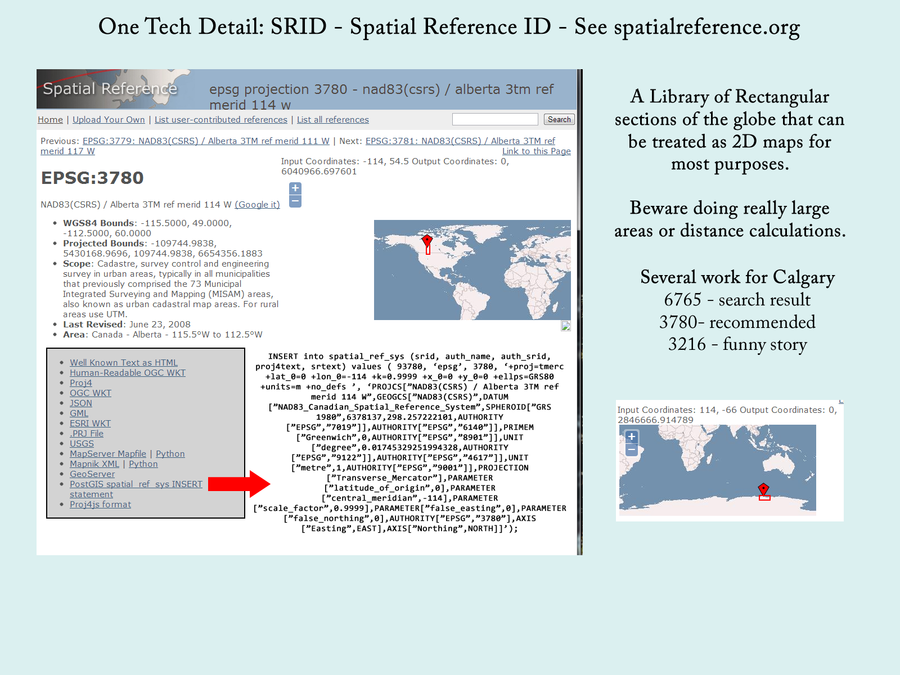The image size is (900, 675).
Task: Open the Proj4js format link
Action: coord(100,505)
